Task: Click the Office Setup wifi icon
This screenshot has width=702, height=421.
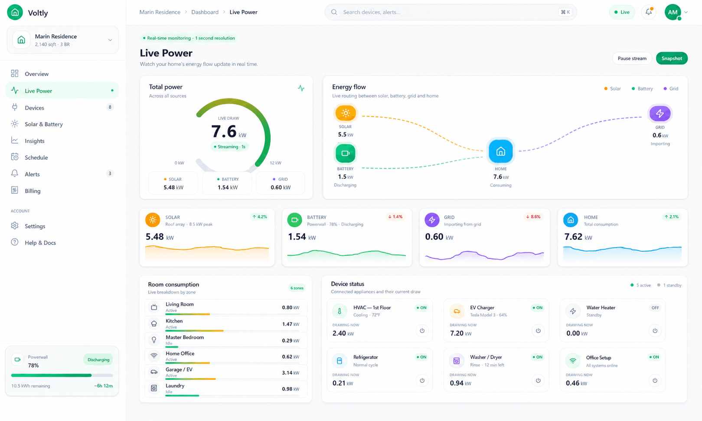Action: [573, 361]
